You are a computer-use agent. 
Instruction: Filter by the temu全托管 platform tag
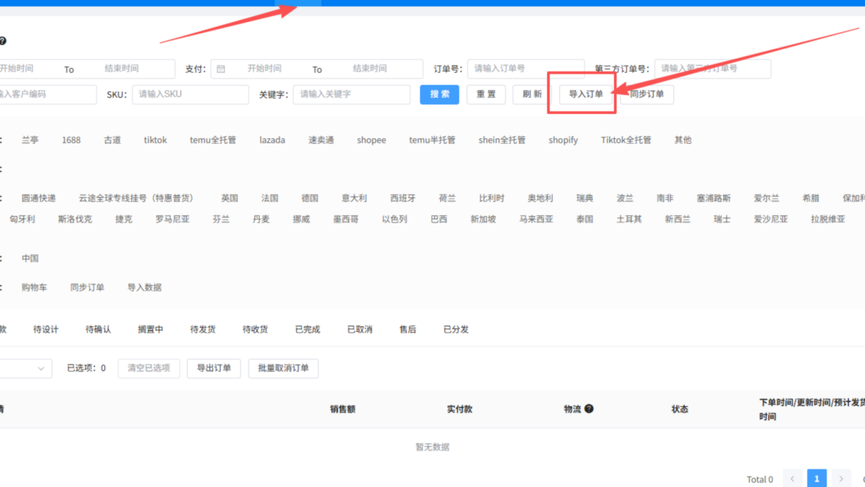point(212,140)
